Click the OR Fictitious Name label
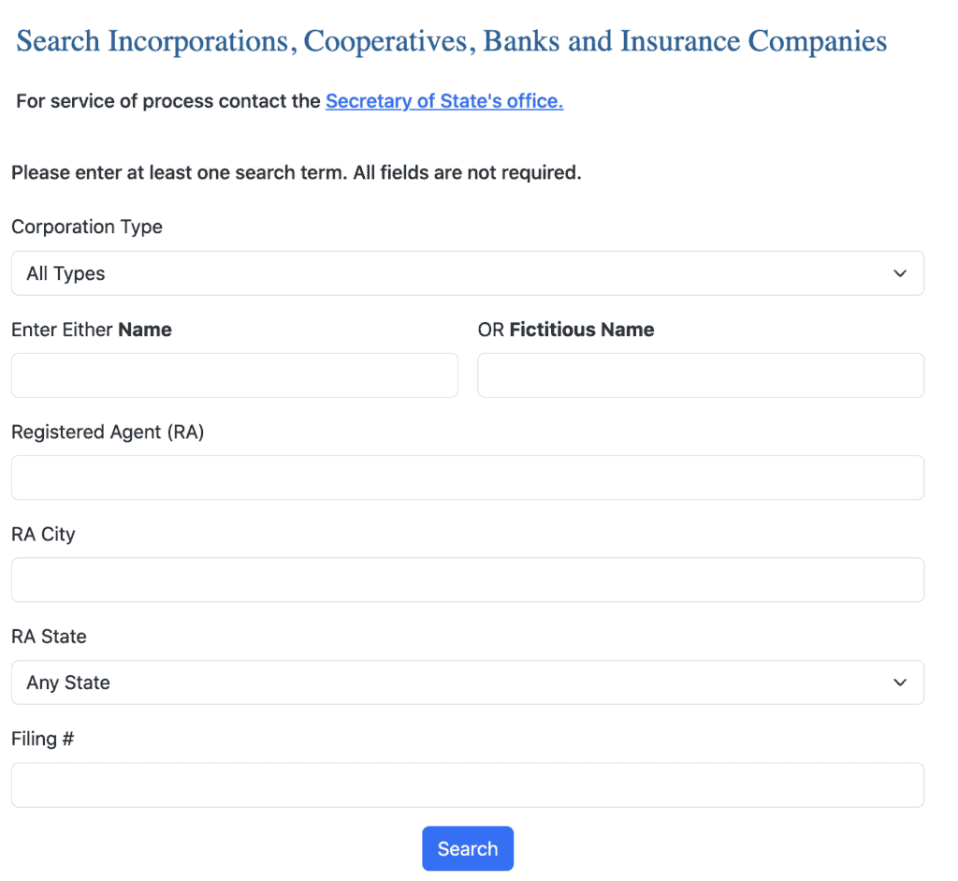Viewport: 958px width, 881px height. [565, 330]
